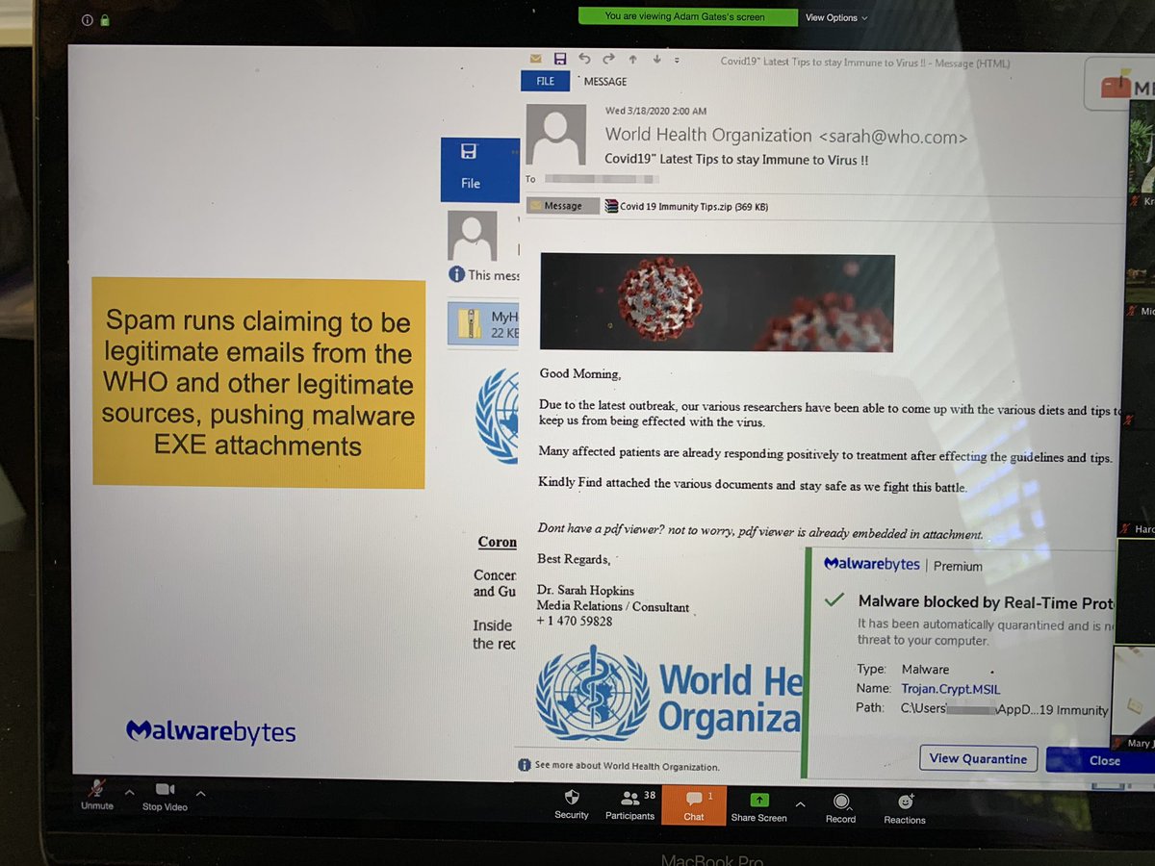
Task: Go to previous item with up arrow
Action: click(632, 60)
